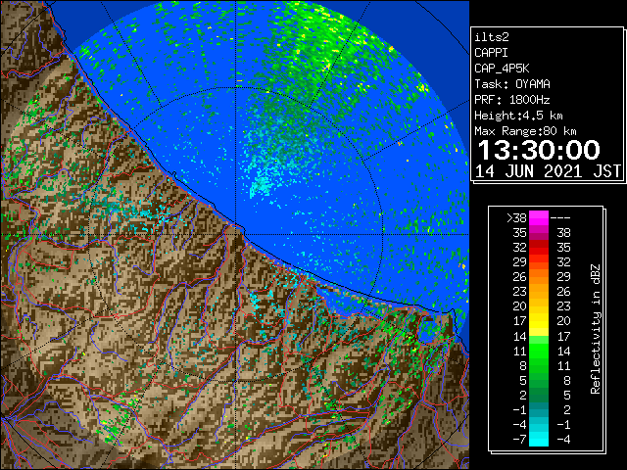The width and height of the screenshot is (627, 470).
Task: Click the magenta >38 legend swatch
Action: click(x=539, y=217)
